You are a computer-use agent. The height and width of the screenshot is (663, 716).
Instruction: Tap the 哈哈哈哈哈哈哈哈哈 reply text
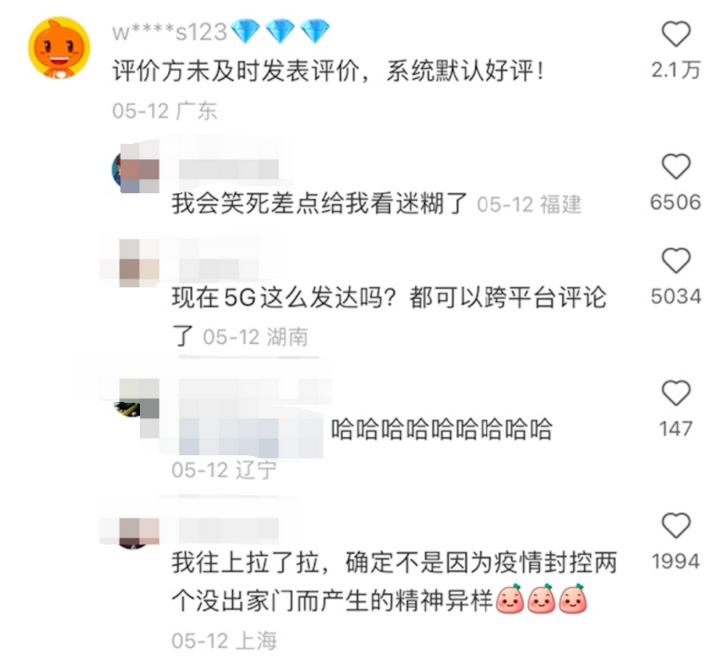pos(442,429)
